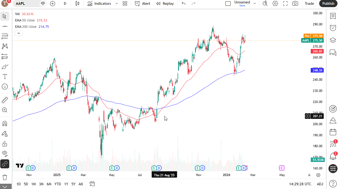
Task: Select the 1D time range
Action: point(19,184)
